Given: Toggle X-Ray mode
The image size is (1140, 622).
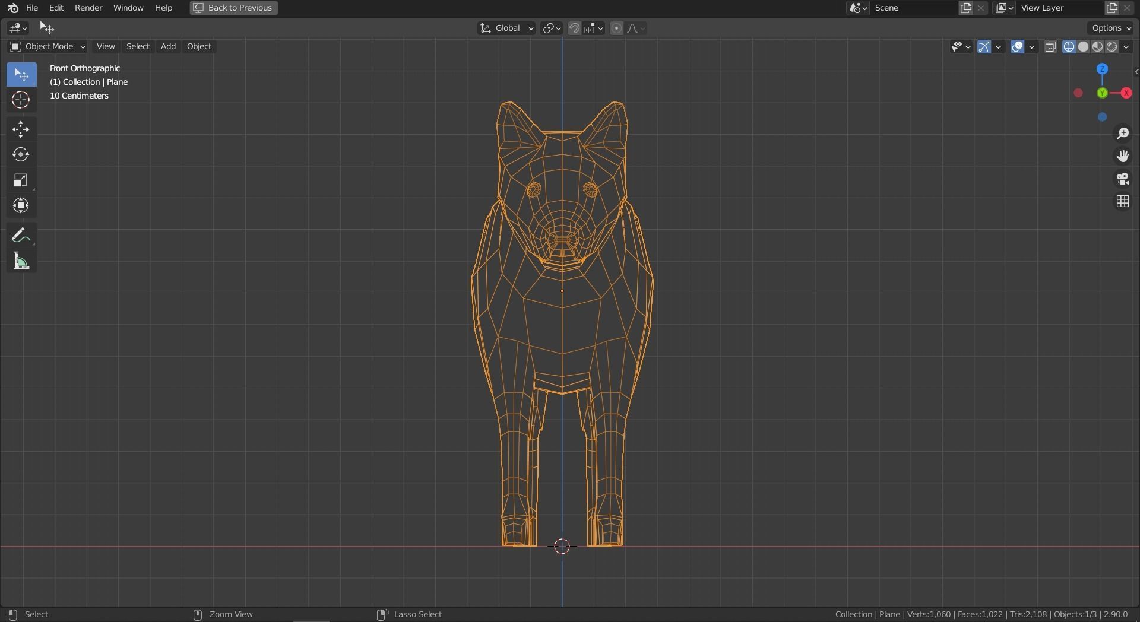Looking at the screenshot, I should pyautogui.click(x=1050, y=46).
